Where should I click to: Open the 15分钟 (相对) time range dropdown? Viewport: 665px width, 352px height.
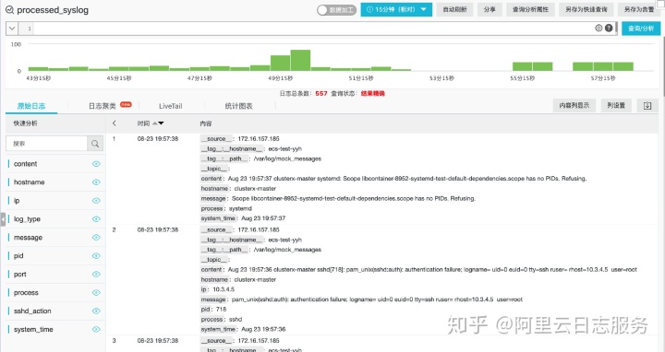(x=396, y=9)
